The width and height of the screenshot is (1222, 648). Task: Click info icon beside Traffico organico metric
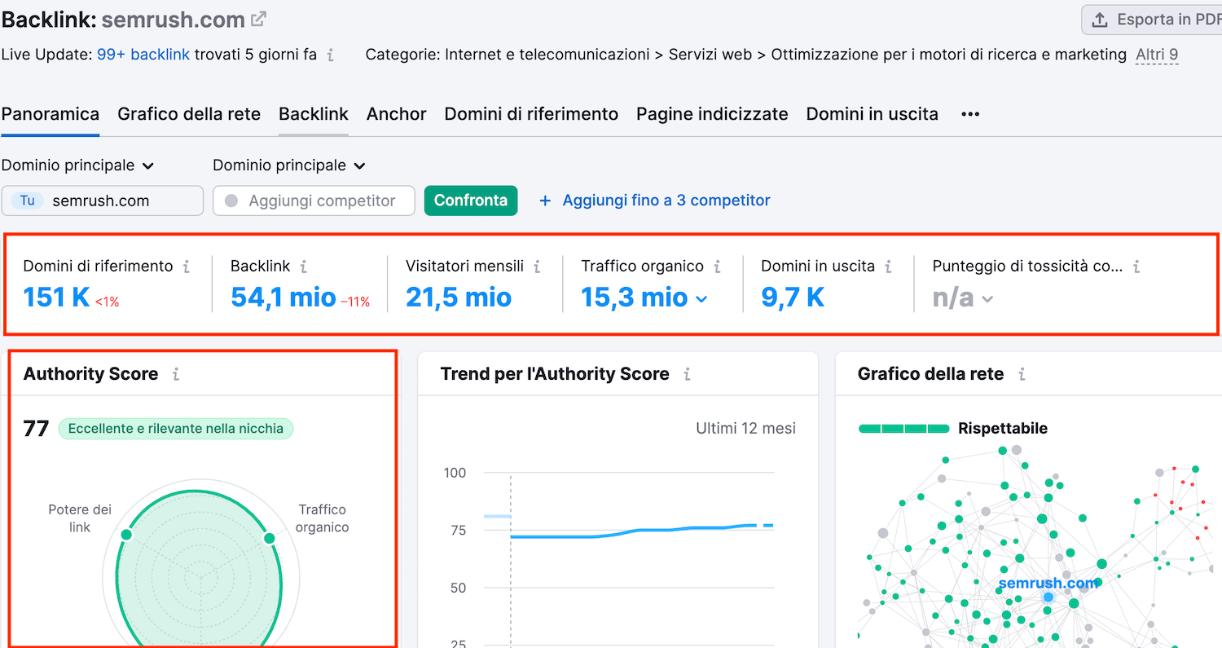pos(717,266)
